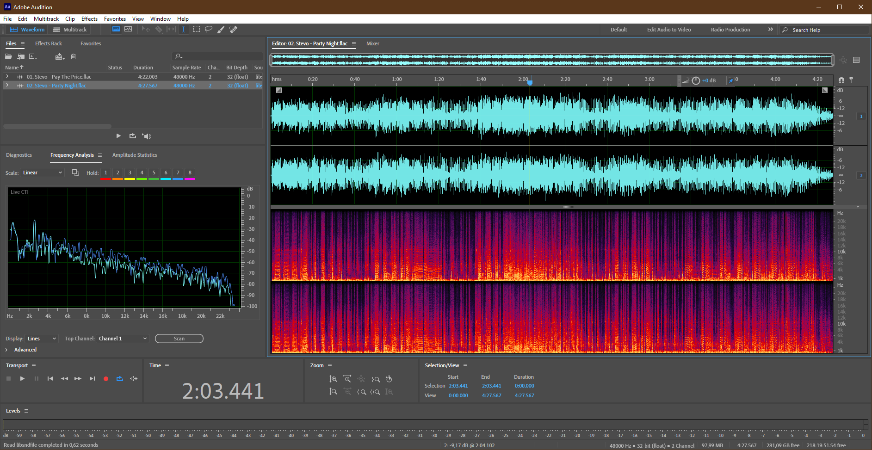Viewport: 872px width, 450px height.
Task: Click the Scan button
Action: pos(179,339)
